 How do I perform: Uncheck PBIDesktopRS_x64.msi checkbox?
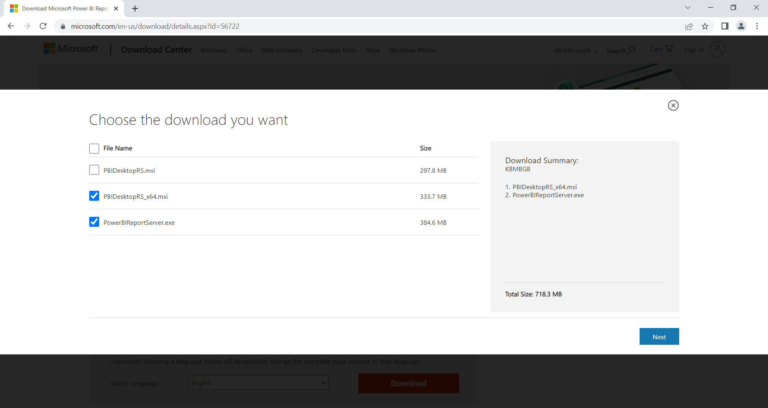pos(94,196)
